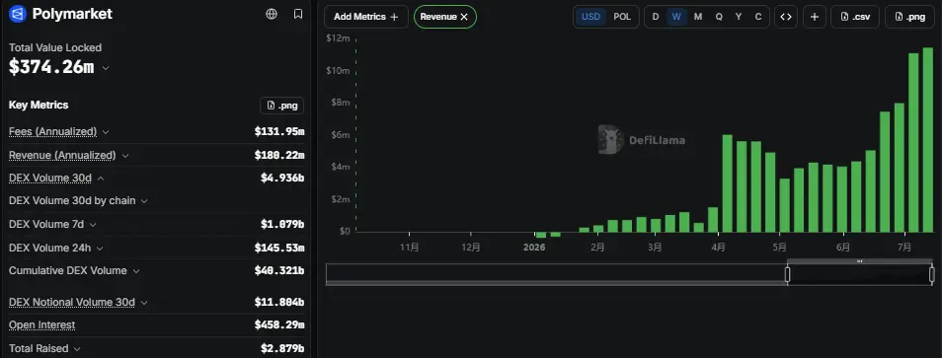Expand Cumulative DEX Volume details
Image resolution: width=942 pixels, height=358 pixels.
(x=136, y=271)
